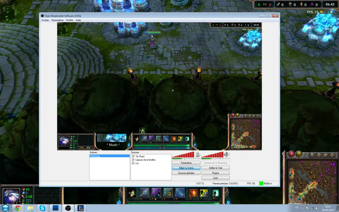Click the skull deaths icon in the game scoreboard
339x212 pixels.
tap(290, 5)
